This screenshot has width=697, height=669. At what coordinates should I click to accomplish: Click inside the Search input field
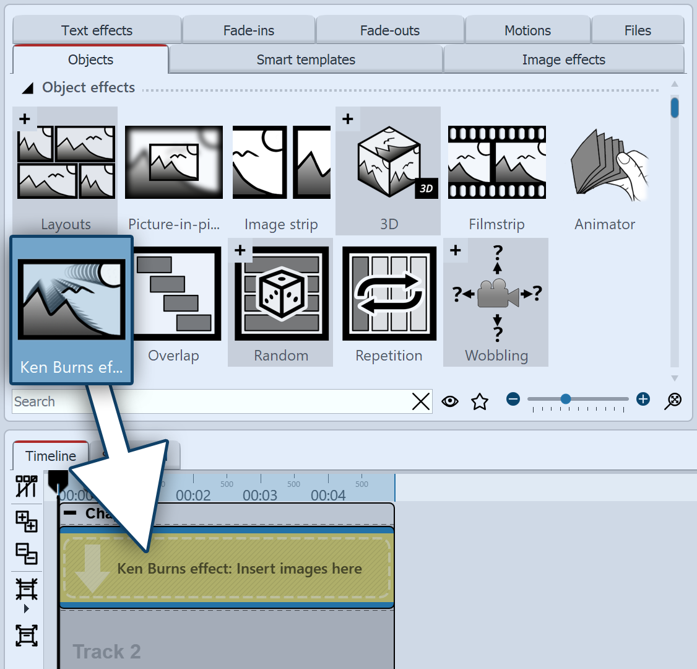(x=186, y=401)
